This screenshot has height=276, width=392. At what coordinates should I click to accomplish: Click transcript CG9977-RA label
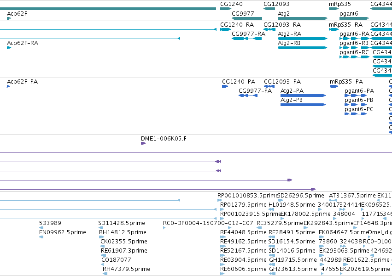click(248, 34)
